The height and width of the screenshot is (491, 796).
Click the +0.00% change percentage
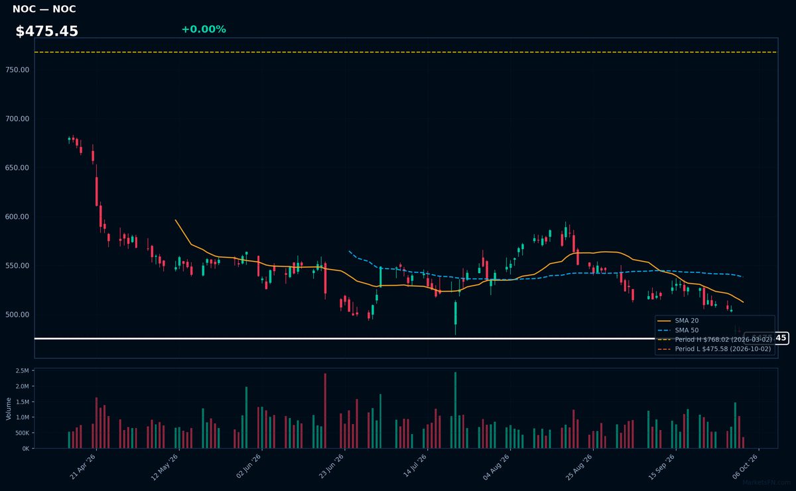pos(204,29)
